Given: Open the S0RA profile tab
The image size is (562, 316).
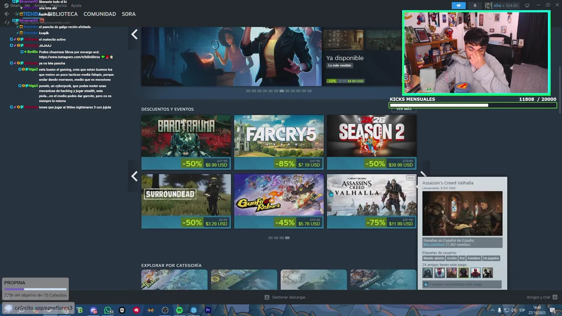Looking at the screenshot, I should (x=129, y=14).
